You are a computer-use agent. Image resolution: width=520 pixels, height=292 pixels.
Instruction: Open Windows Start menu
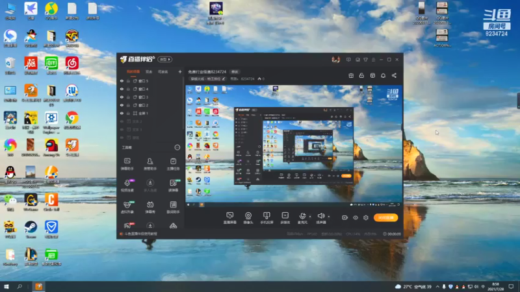6,286
